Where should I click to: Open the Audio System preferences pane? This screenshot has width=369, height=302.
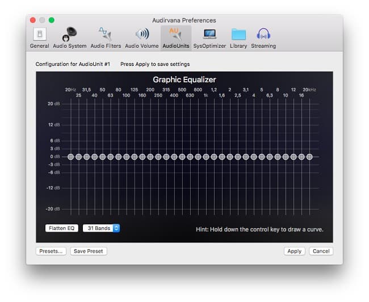pos(70,37)
